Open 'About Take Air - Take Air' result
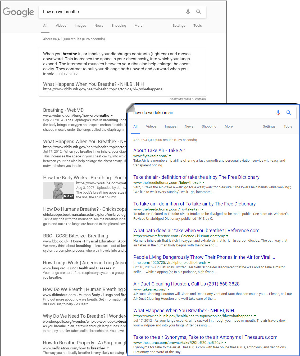This screenshot has width=300, height=356. (159, 151)
